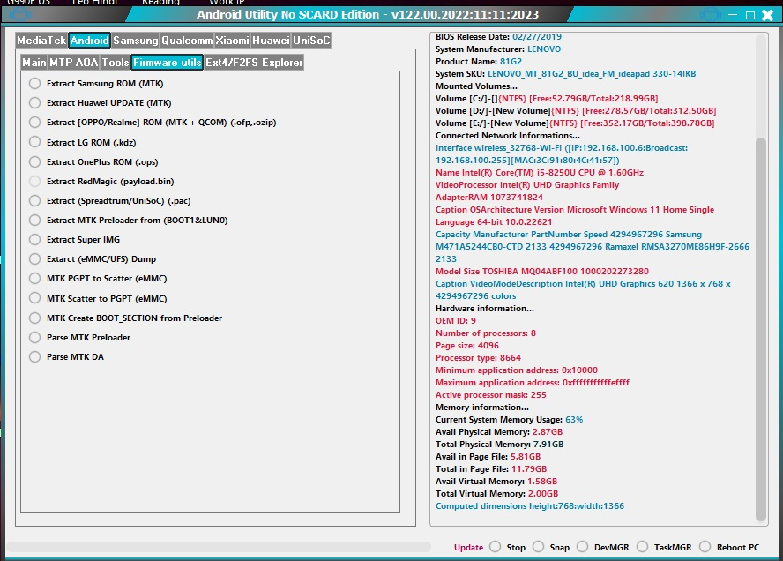Screen dimensions: 783x561
Task: Switch to the Xiaomi tab
Action: pos(233,41)
